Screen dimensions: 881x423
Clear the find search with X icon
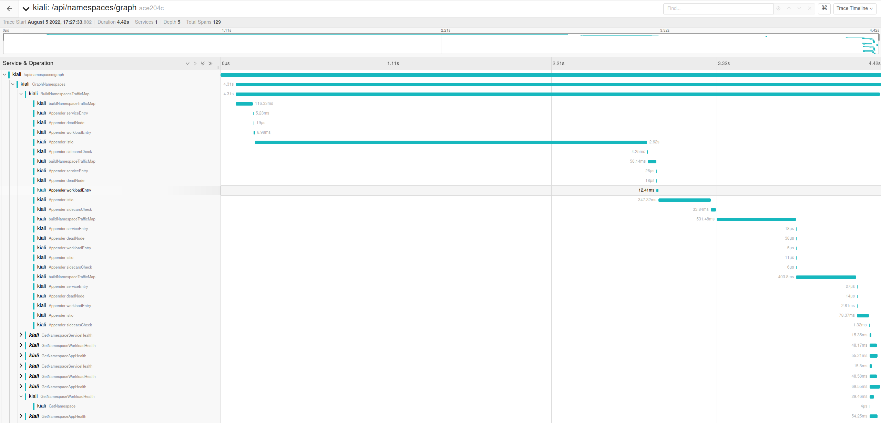(809, 9)
